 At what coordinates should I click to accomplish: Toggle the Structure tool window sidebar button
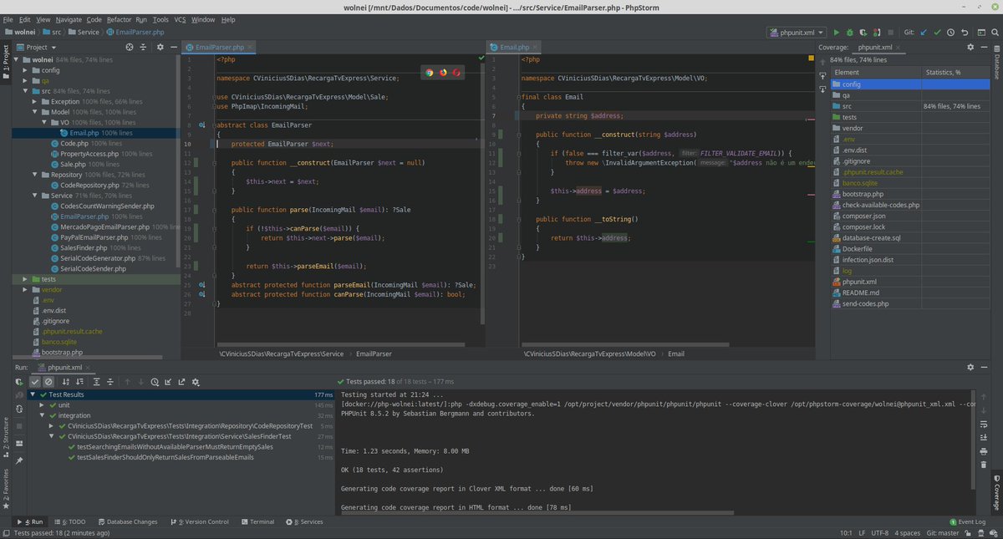coord(6,437)
